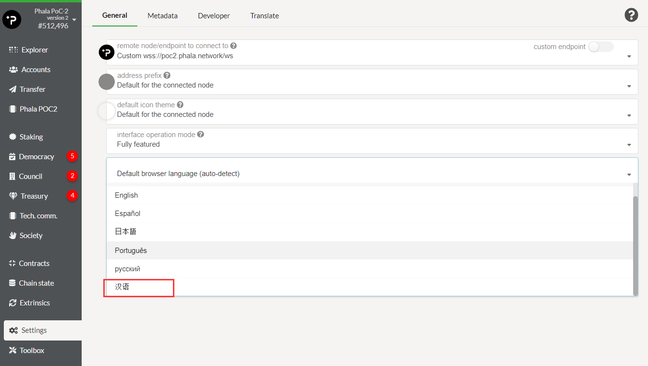This screenshot has width=648, height=366.
Task: Open the help question mark icon top right
Action: coord(631,15)
